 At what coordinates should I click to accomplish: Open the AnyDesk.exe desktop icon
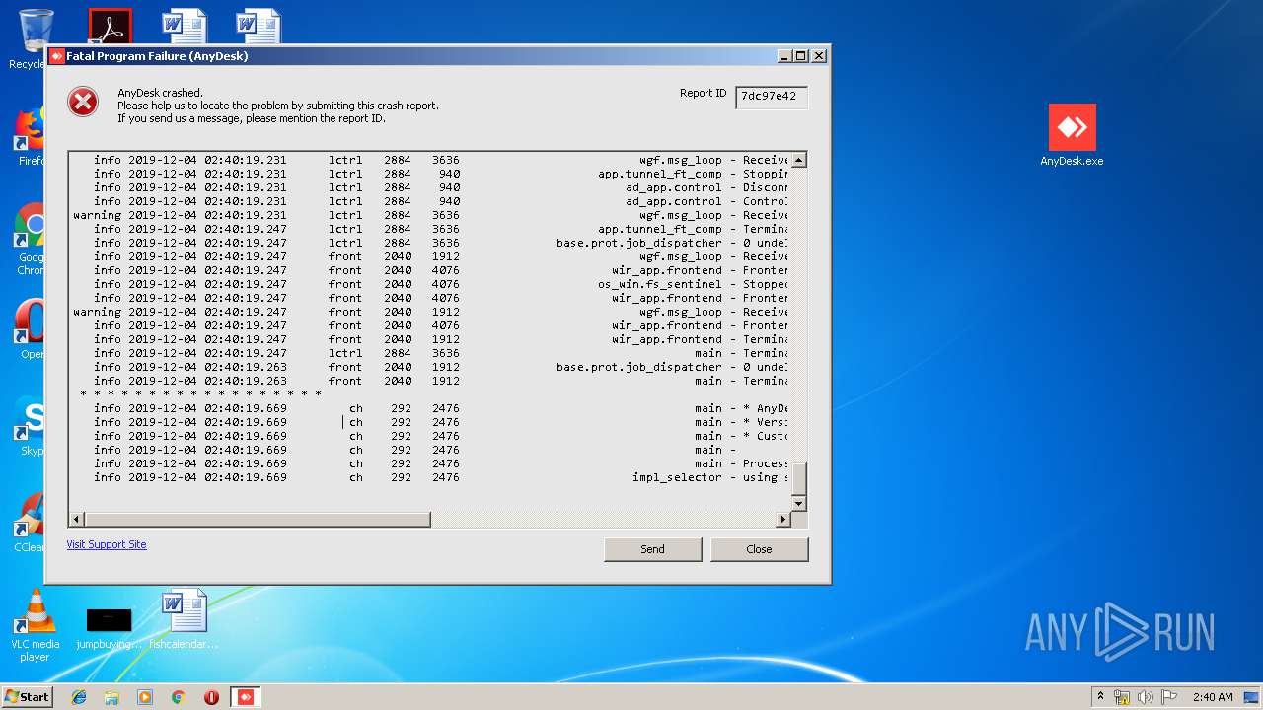tap(1072, 135)
